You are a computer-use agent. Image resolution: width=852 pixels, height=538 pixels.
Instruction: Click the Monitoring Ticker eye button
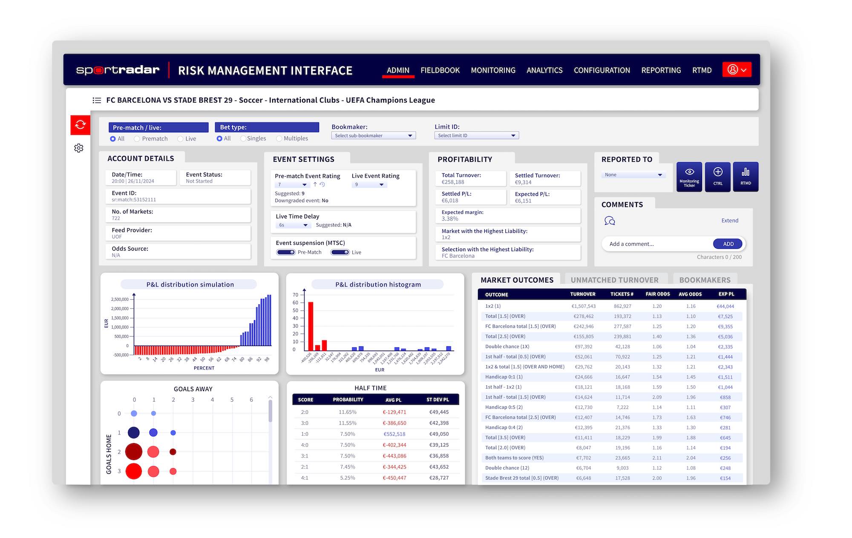tap(689, 177)
